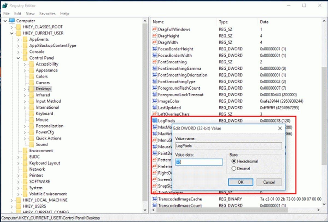The width and height of the screenshot is (328, 222).
Task: Expand the Appearance key
Action: [x=25, y=70]
